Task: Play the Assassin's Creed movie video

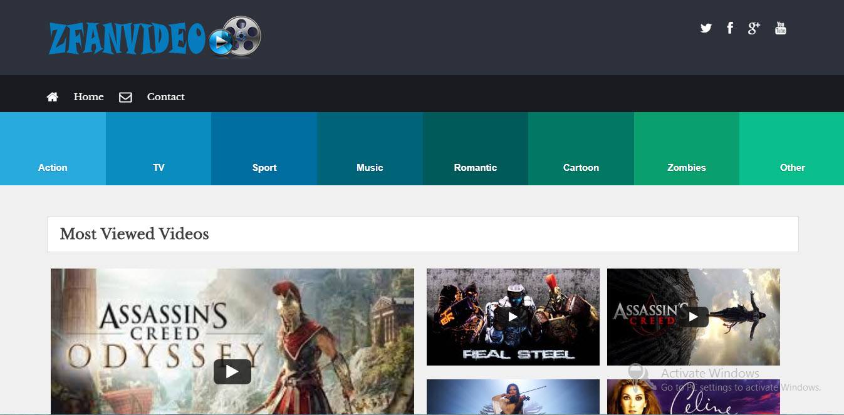Action: coord(694,317)
